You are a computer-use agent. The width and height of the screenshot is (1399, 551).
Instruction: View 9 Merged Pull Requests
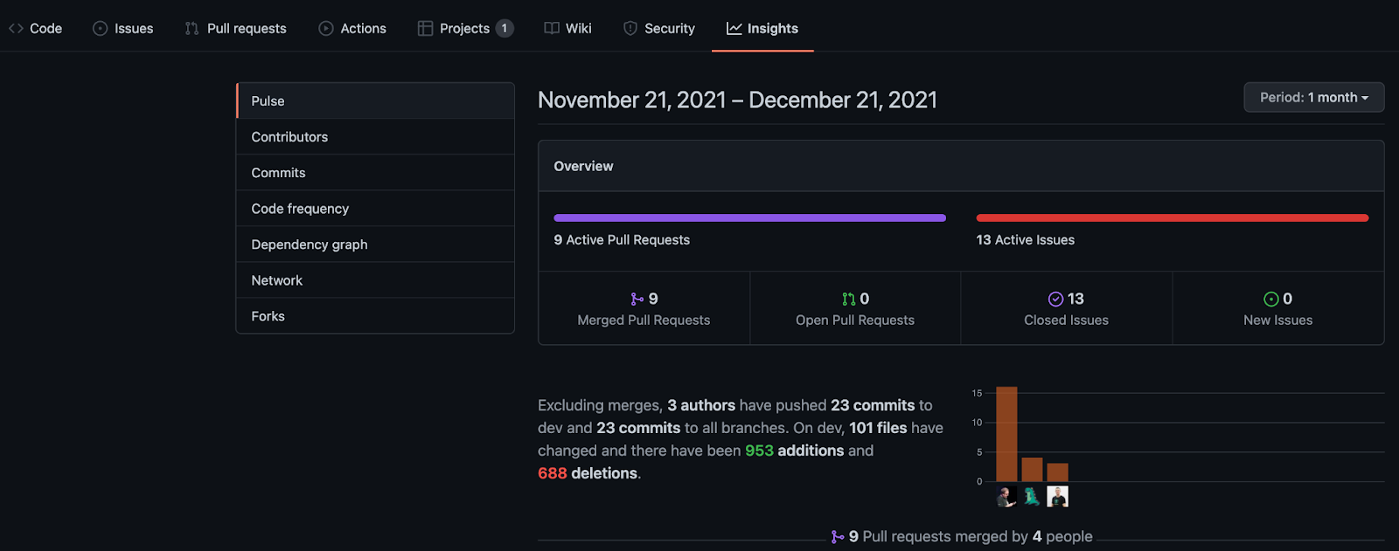pyautogui.click(x=644, y=309)
